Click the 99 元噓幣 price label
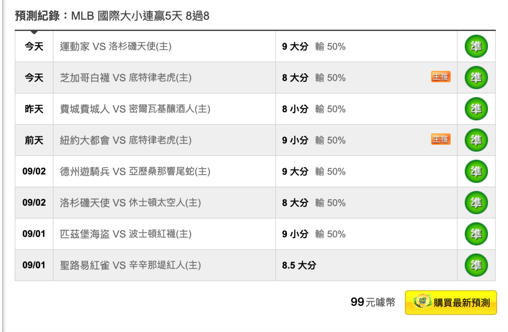Viewport: 508px width, 332px height. [373, 302]
